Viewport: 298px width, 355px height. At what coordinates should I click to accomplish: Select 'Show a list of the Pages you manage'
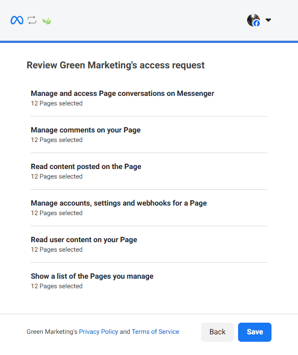point(149,281)
